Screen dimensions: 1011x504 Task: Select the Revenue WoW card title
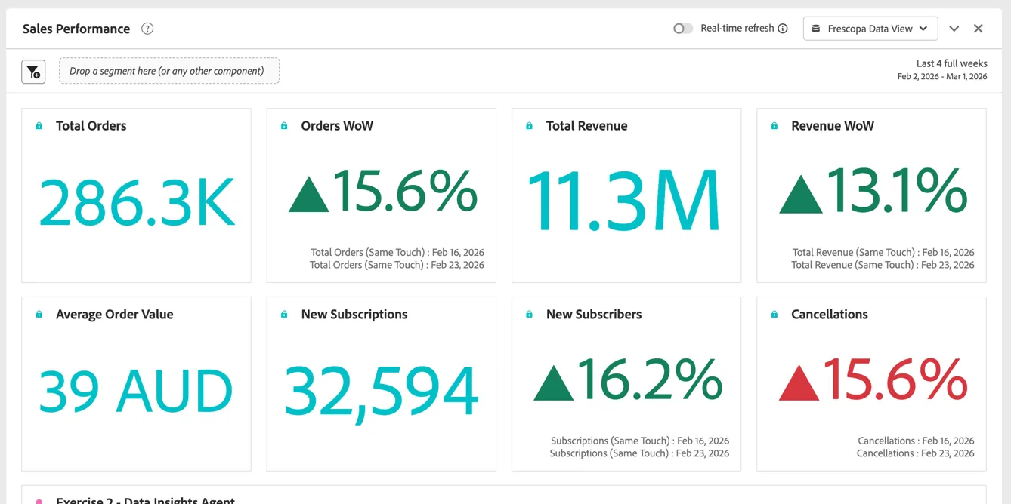coord(833,126)
